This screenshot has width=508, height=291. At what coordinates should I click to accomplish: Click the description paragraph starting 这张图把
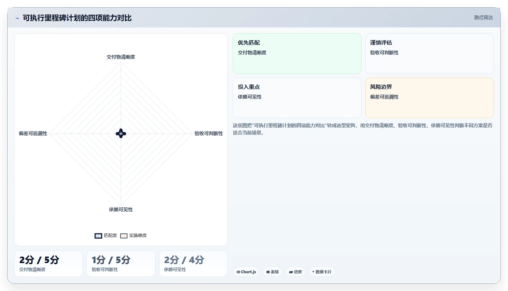[363, 129]
